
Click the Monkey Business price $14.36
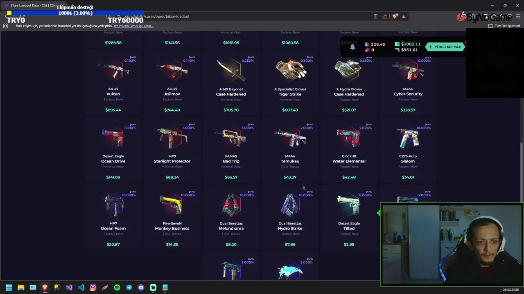172,244
